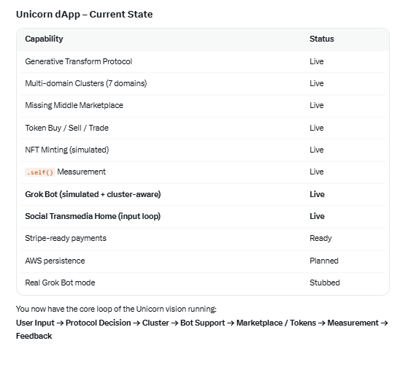Screen dimensions: 416x365
Task: Select the Status column header
Action: click(x=322, y=39)
